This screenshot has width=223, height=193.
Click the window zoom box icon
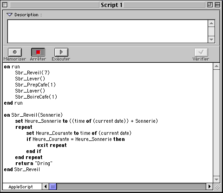point(210,5)
